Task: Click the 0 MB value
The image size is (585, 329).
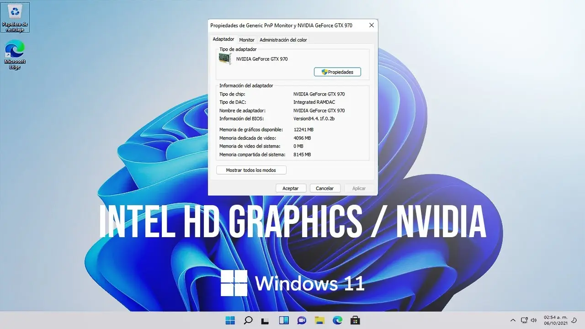Action: (298, 146)
